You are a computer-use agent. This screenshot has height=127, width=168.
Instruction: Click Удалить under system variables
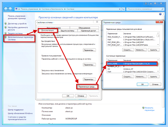click(153, 77)
